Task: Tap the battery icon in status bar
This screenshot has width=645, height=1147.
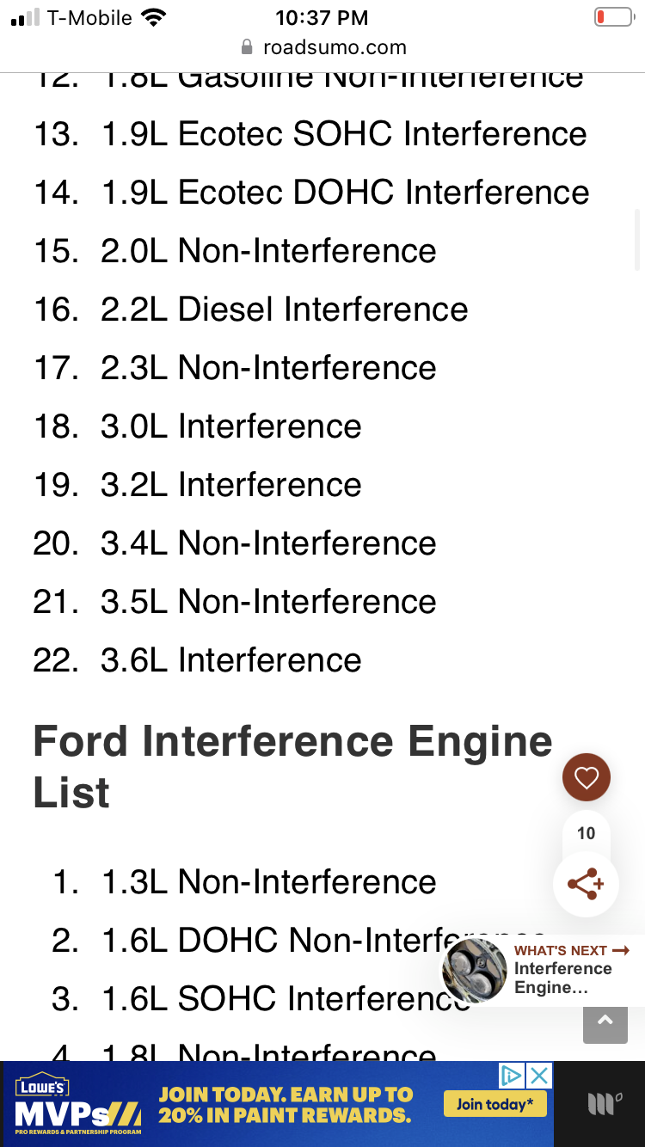Action: pyautogui.click(x=614, y=15)
